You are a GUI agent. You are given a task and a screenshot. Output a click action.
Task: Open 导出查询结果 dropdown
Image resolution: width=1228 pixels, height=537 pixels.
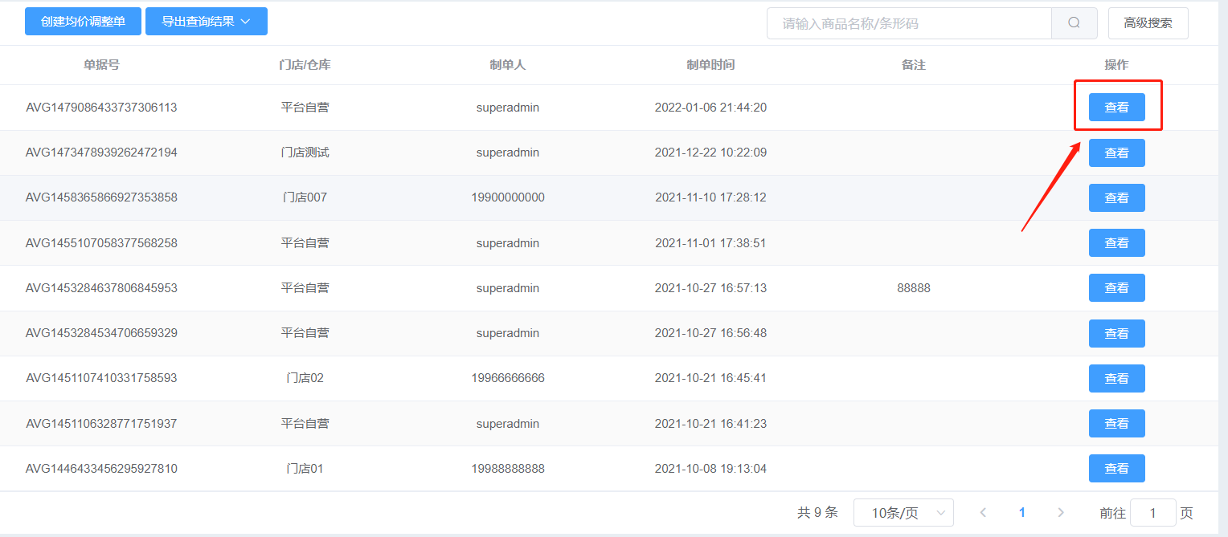click(x=206, y=22)
